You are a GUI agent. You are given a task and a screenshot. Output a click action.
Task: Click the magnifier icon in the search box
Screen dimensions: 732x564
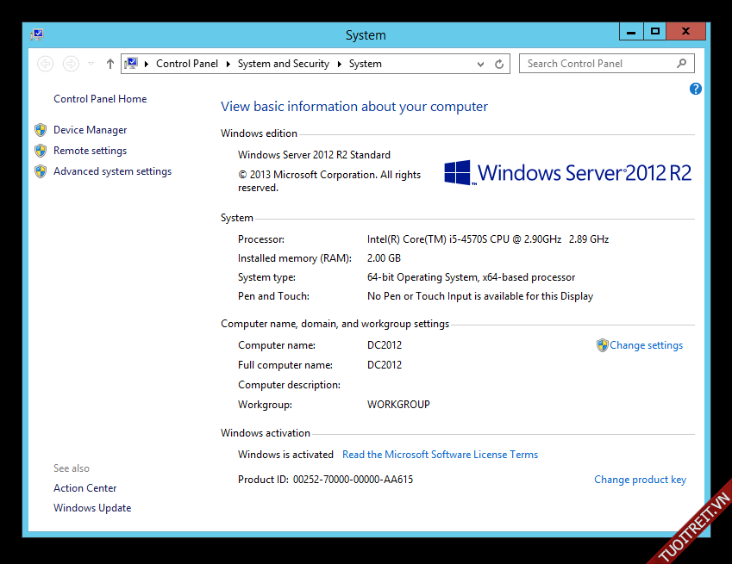click(x=682, y=63)
